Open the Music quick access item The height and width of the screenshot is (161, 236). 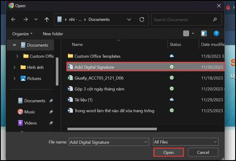(30, 112)
